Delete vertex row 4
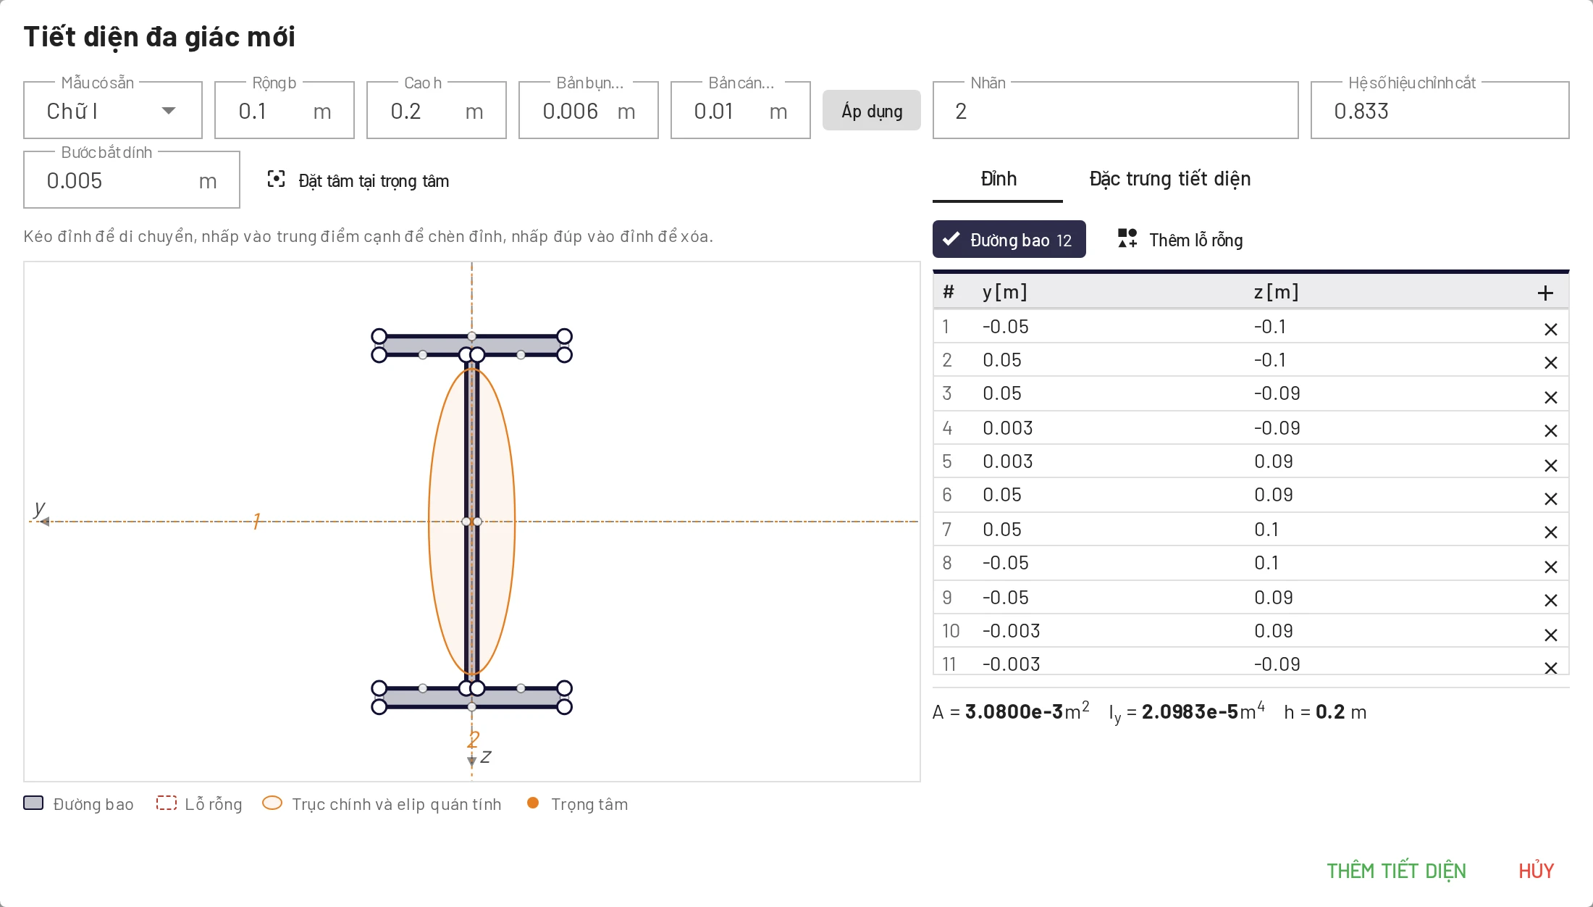Screen dimensions: 1593x907 [x=1550, y=431]
